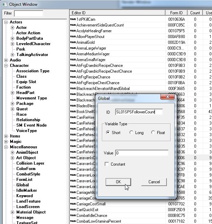The width and height of the screenshot is (212, 224).
Task: Select the SM Event Node tree item
Action: tap(32, 125)
